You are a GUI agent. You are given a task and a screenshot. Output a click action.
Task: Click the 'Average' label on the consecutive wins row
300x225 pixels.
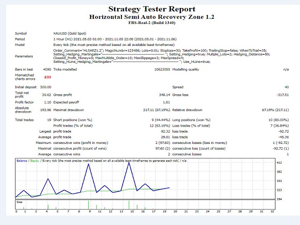[x=45, y=154]
